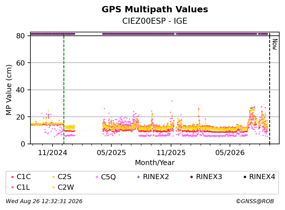
Task: Select the 05/2026 x-axis tick label
Action: (230, 153)
